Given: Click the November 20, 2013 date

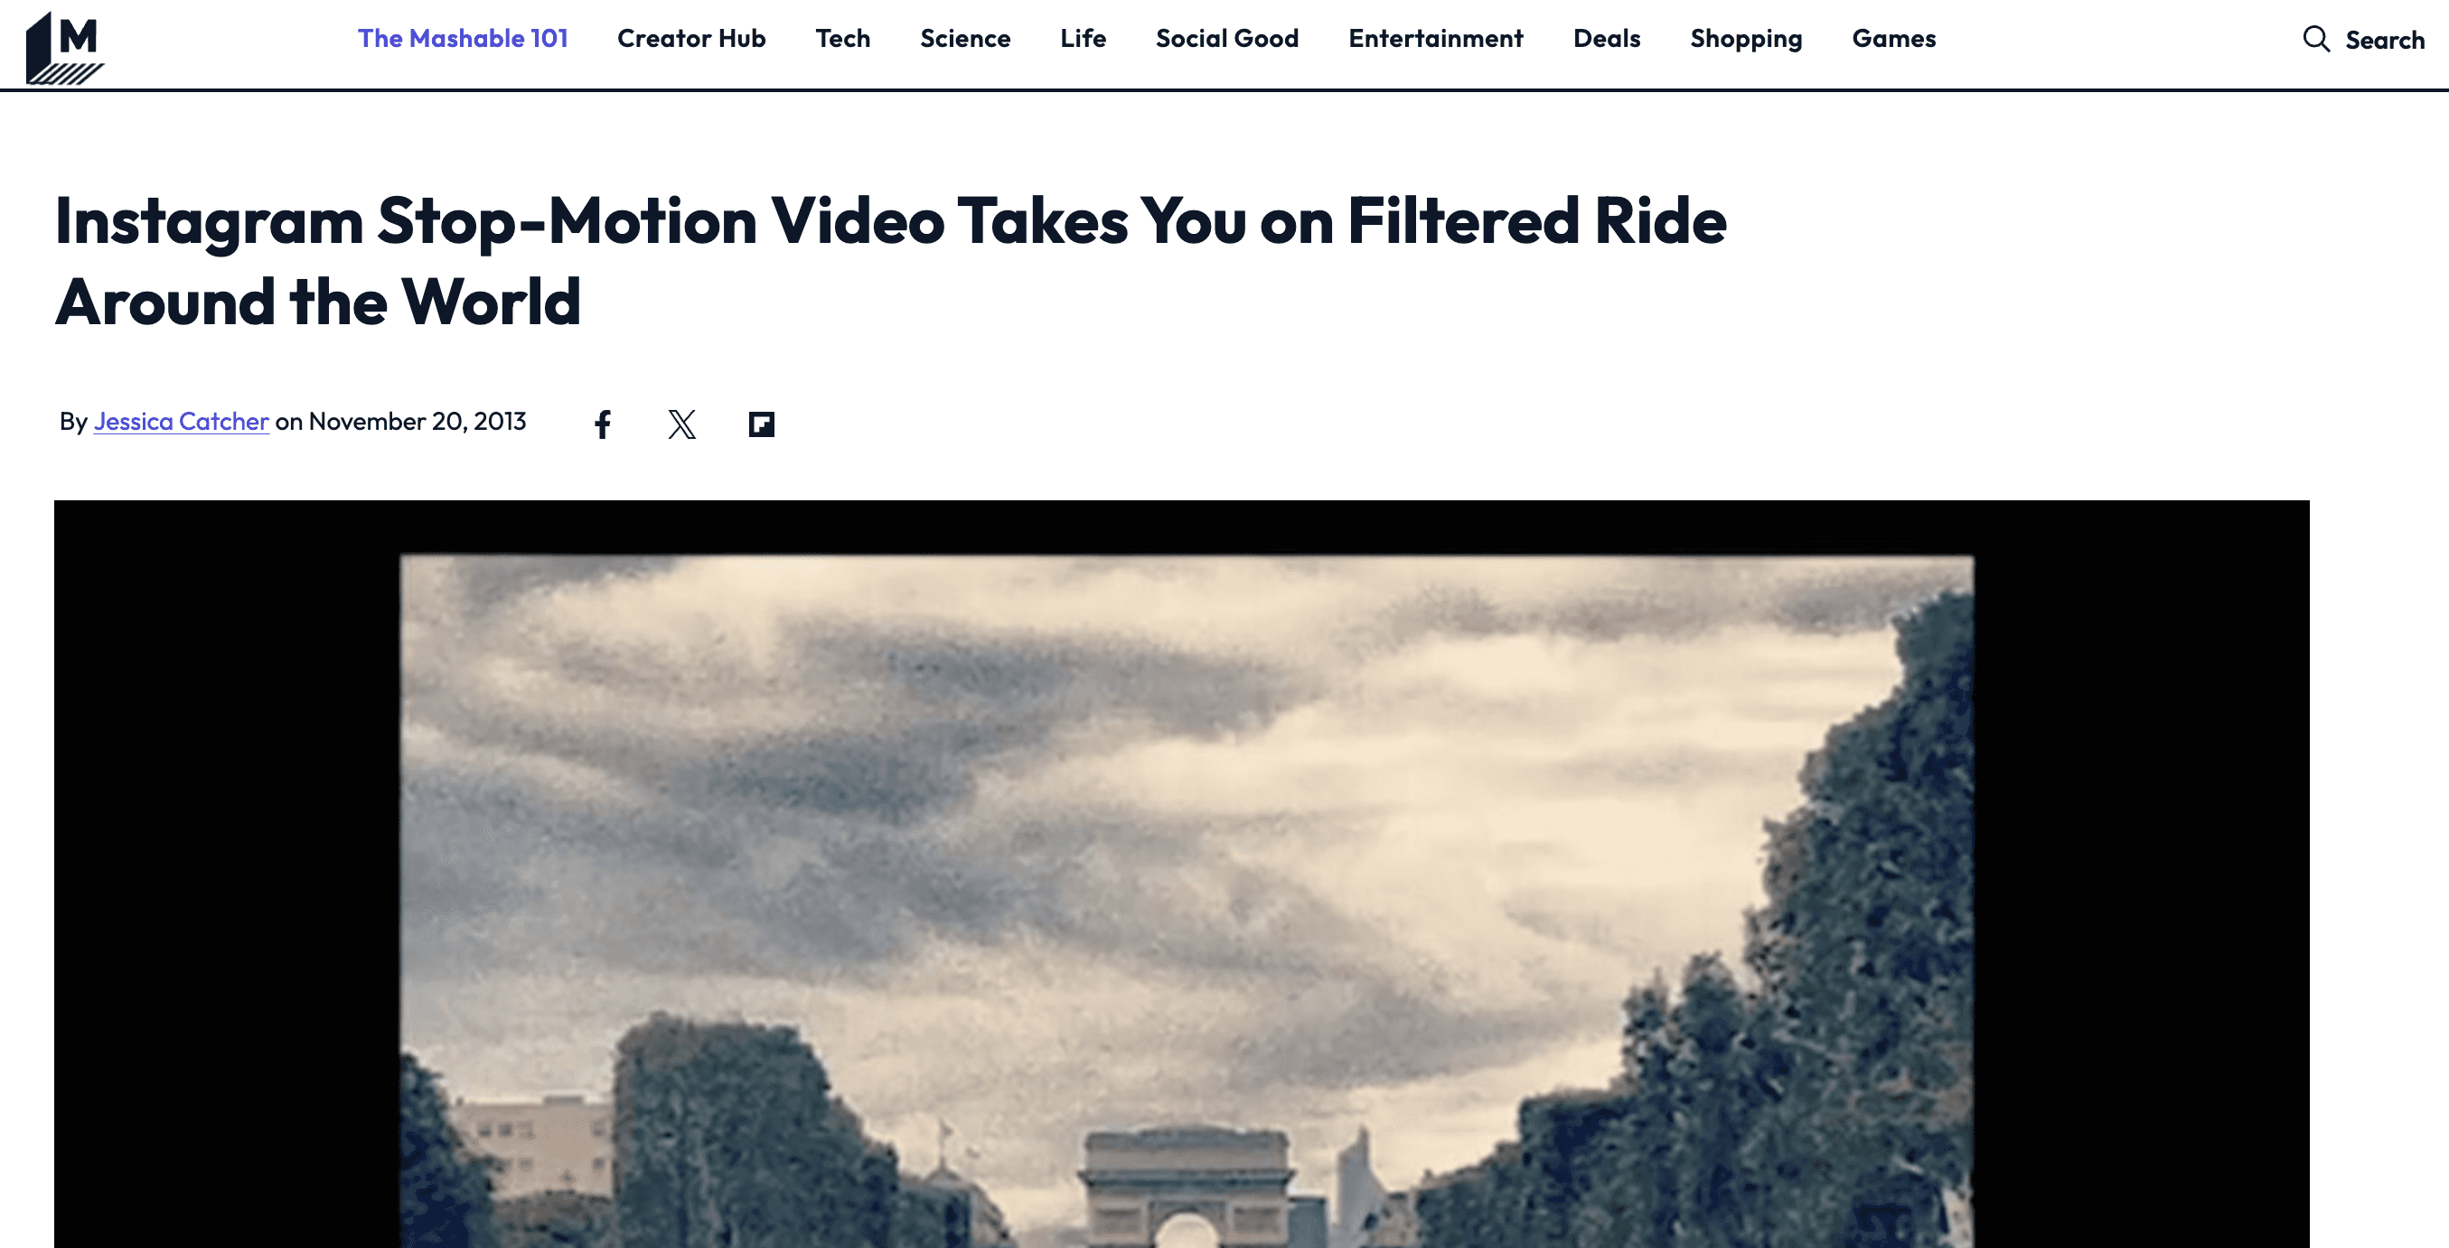Looking at the screenshot, I should coord(418,421).
